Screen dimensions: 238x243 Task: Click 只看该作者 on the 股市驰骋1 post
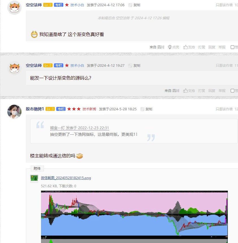224,109
